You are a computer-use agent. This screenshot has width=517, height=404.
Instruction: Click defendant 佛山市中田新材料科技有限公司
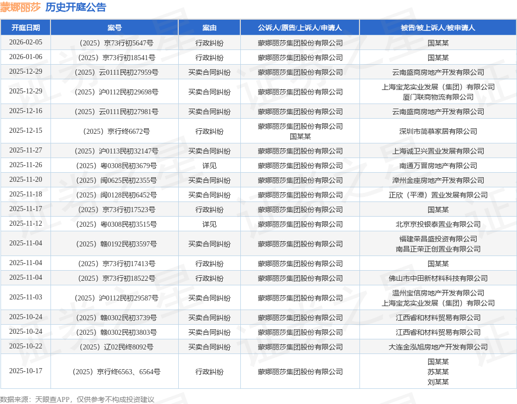(x=438, y=278)
